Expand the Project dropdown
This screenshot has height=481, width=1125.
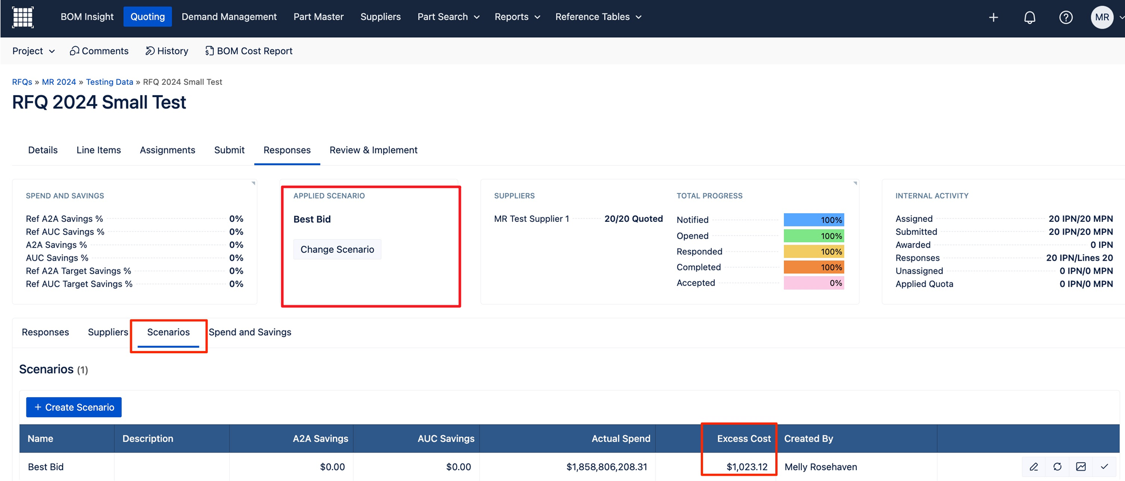33,51
